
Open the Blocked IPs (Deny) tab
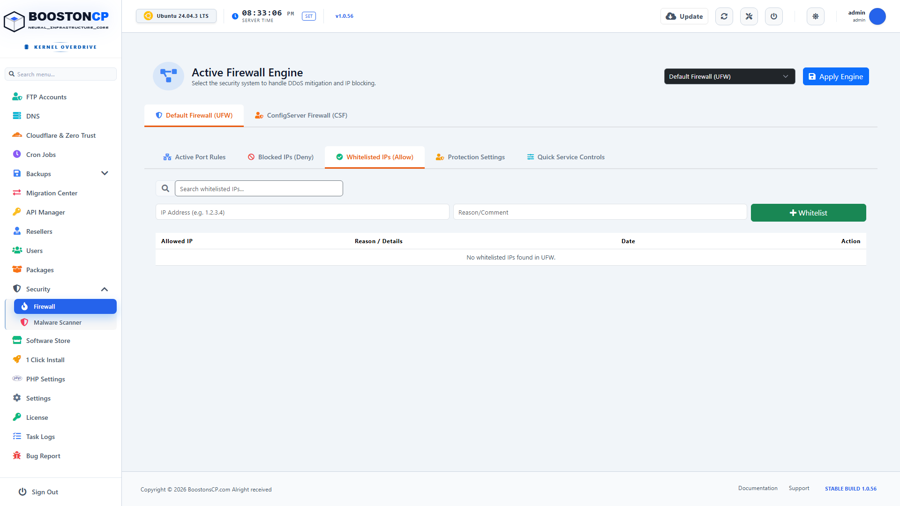(x=281, y=157)
